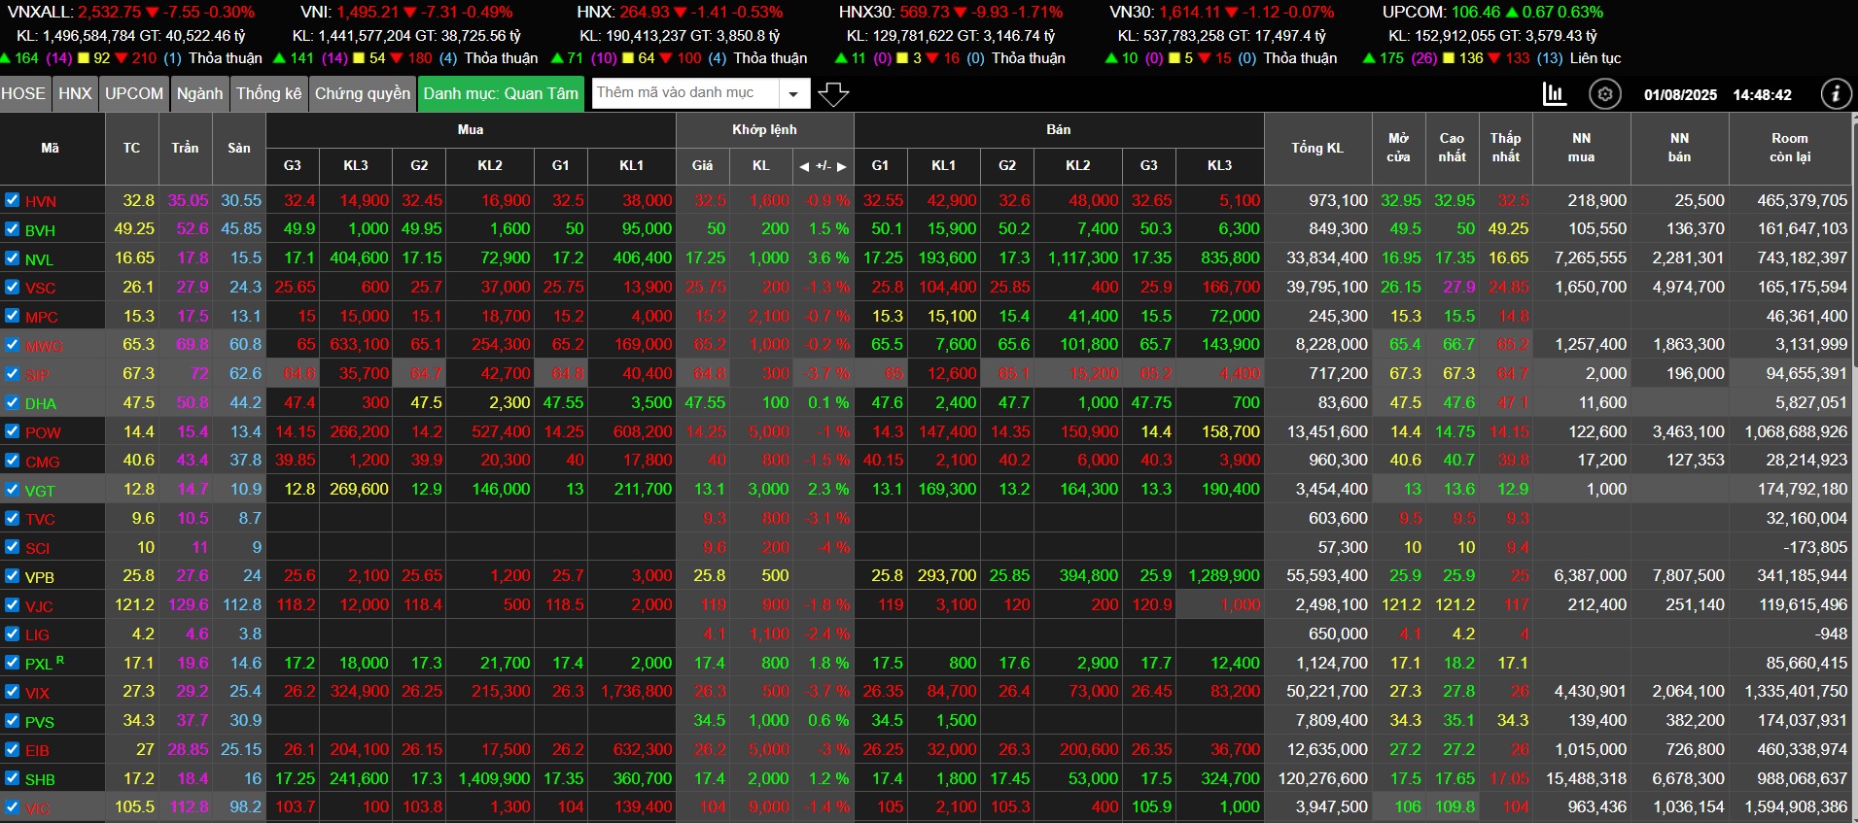Click the HNX index value 264.93
The width and height of the screenshot is (1858, 823).
pyautogui.click(x=645, y=12)
